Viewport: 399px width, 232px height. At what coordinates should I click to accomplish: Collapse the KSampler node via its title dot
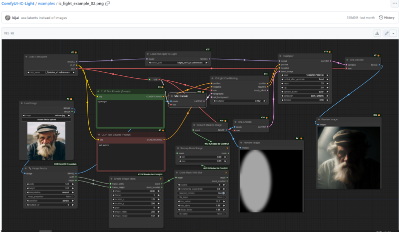[x=280, y=56]
